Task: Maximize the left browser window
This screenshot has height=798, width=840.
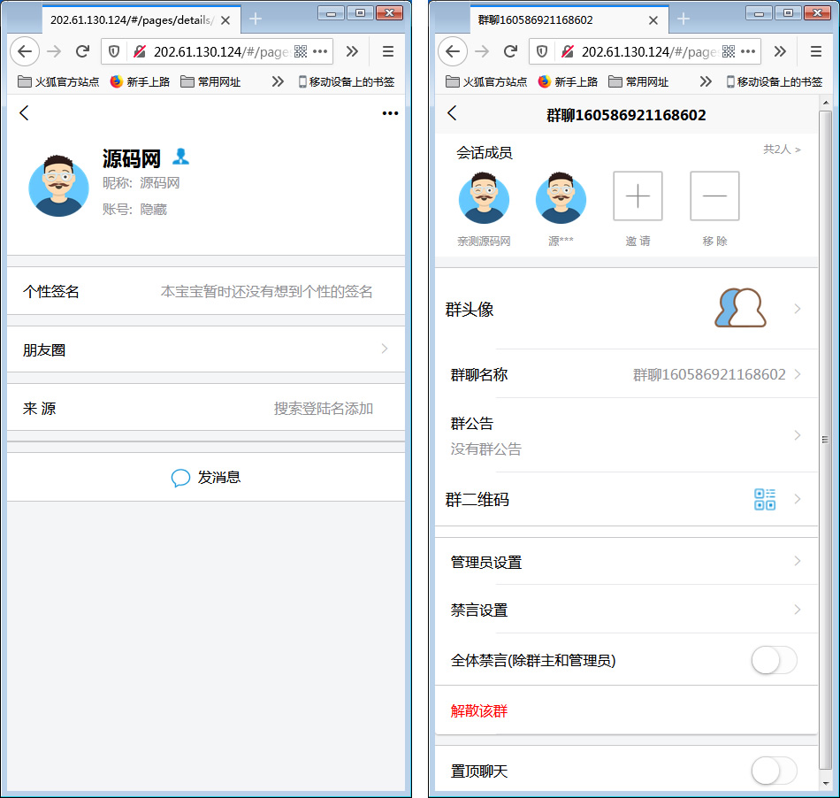Action: (x=360, y=13)
